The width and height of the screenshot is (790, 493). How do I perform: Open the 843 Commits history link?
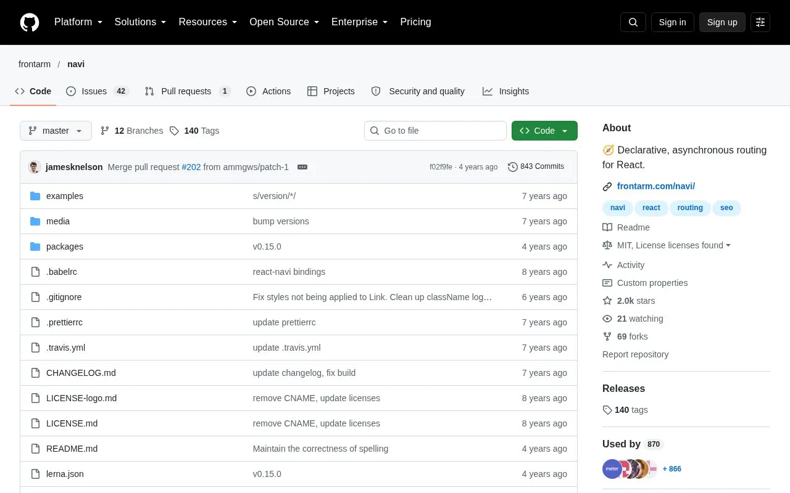536,167
